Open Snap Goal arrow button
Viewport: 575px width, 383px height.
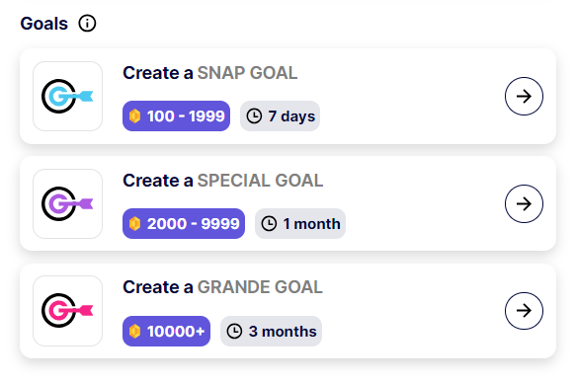[524, 96]
